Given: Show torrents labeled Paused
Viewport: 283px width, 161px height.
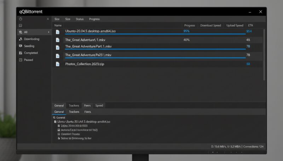Looking at the screenshot, I should (29, 60).
